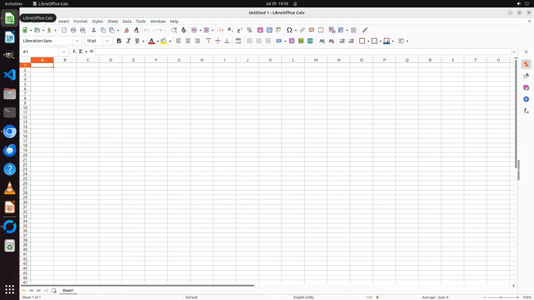Open the Data menu
Viewport: 534px width, 300px height.
(127, 21)
